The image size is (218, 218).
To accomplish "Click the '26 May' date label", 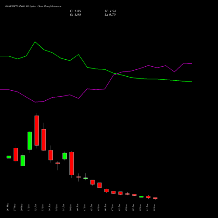I will [x=8, y=207].
